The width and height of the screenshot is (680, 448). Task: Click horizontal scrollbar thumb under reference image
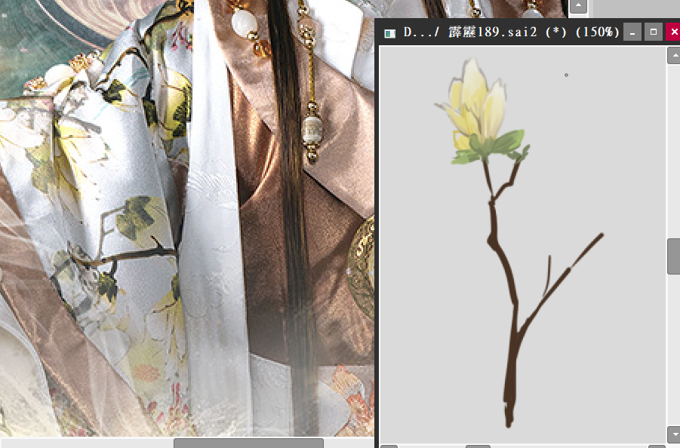[248, 443]
